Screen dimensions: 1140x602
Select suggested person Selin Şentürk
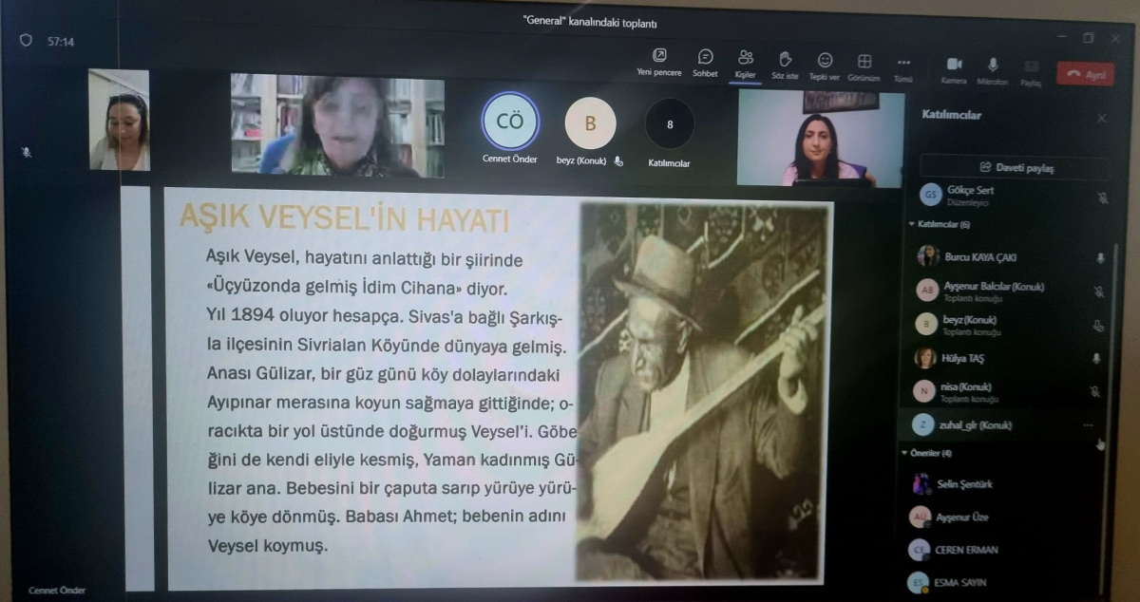coord(1004,484)
